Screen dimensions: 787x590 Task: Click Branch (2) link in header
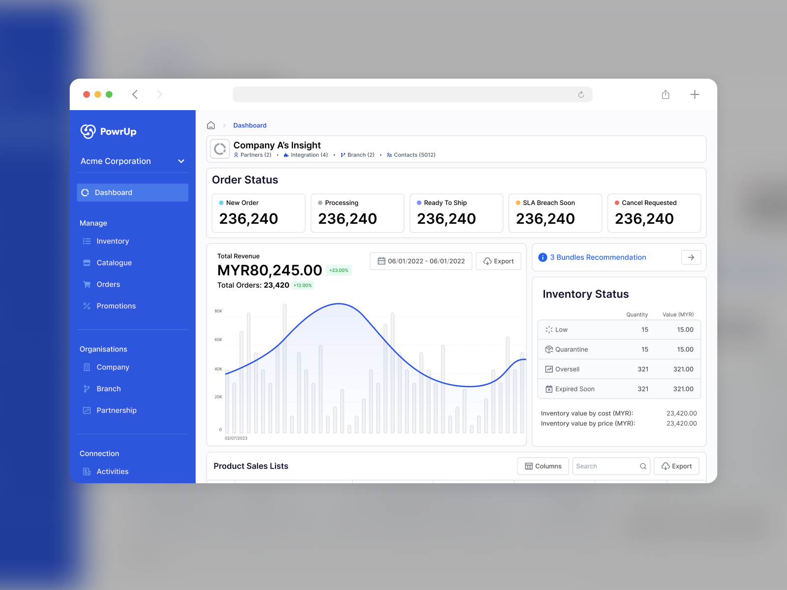[358, 155]
